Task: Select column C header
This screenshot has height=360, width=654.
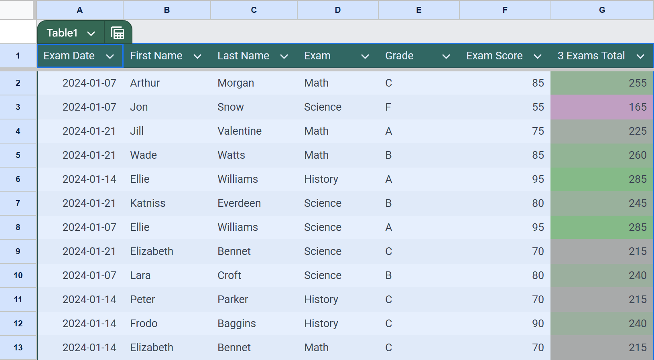Action: [x=254, y=10]
